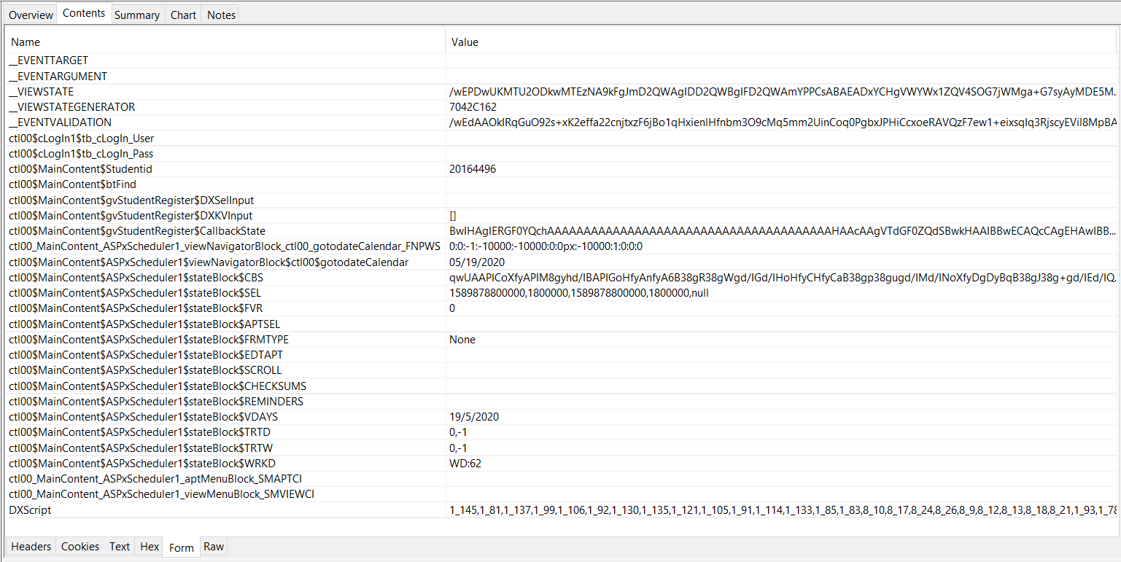Click the Name column header
Screen dimensions: 1121x562
226,42
